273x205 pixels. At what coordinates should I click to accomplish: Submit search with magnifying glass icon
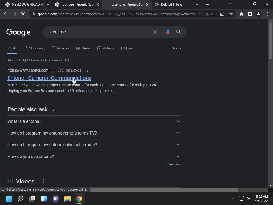tap(179, 32)
